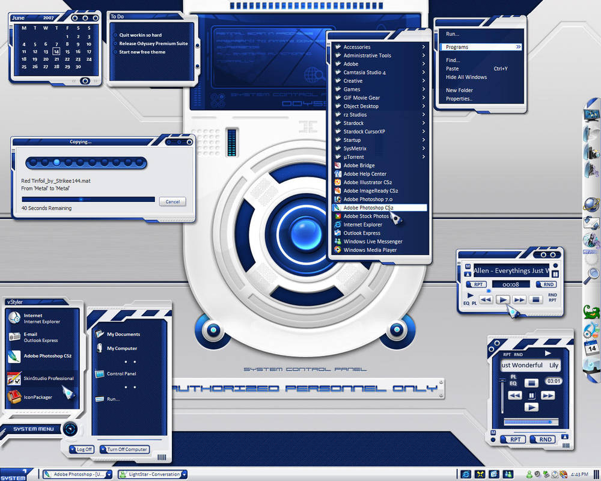Toggle RPT button in player showing 03:01
Viewport: 601px width, 481px height.
(513, 439)
